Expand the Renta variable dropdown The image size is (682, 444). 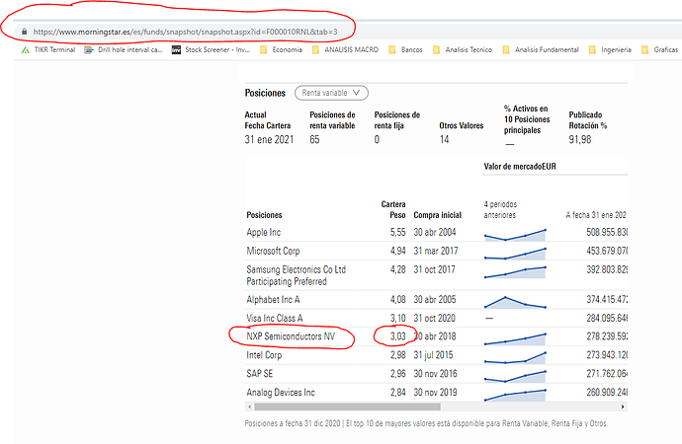click(331, 93)
